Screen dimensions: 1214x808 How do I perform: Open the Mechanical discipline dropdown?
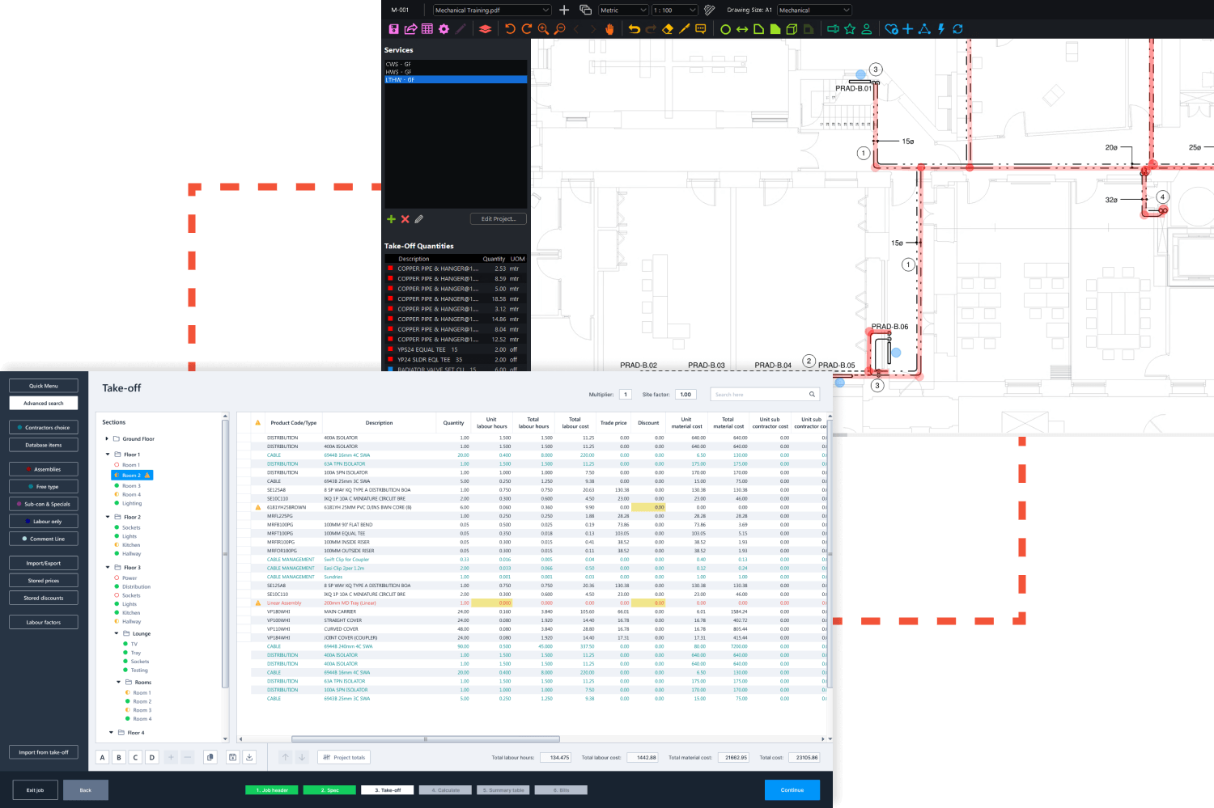tap(814, 11)
